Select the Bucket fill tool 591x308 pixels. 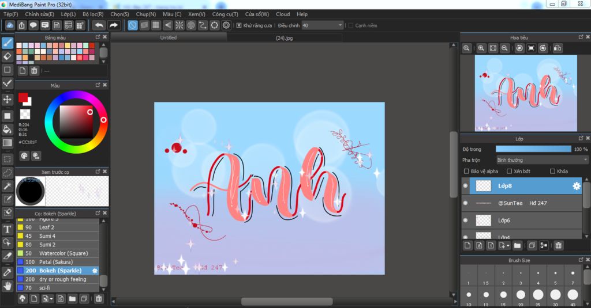point(8,129)
